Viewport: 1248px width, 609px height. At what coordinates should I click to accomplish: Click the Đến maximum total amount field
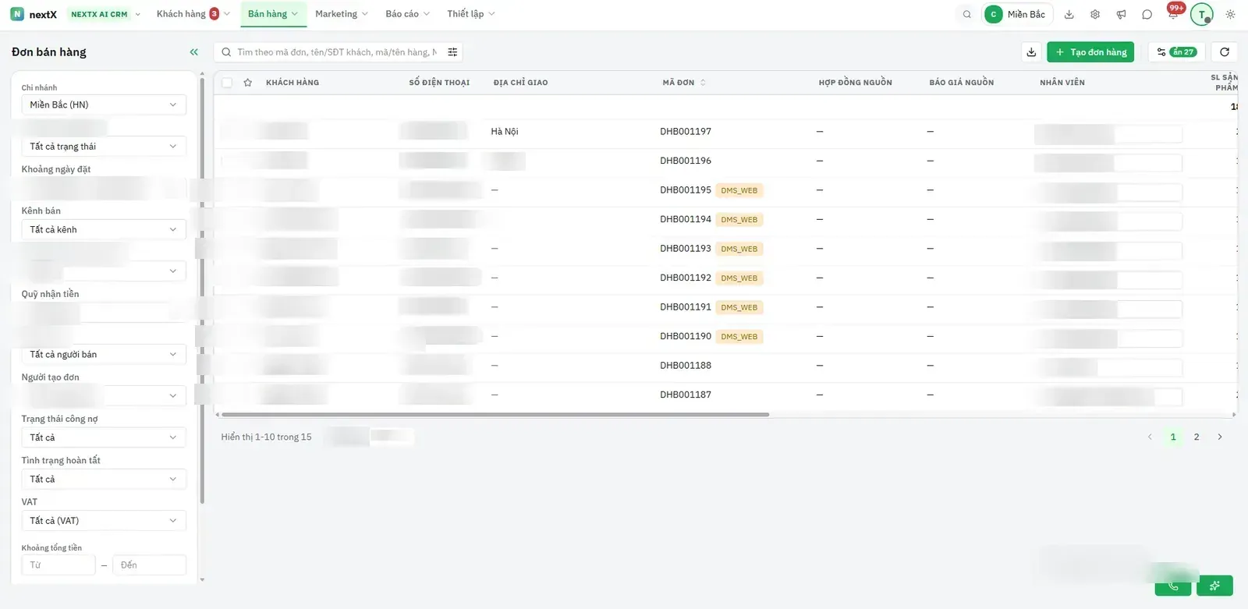(x=149, y=565)
